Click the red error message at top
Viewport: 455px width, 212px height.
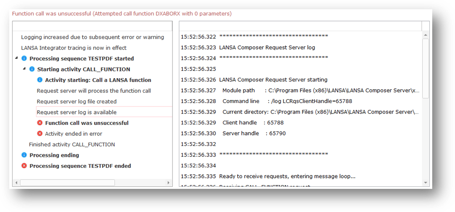point(121,13)
